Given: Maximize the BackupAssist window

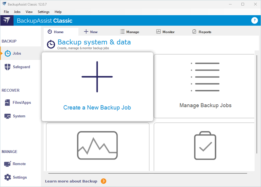Looking at the screenshot, I should pos(243,4).
